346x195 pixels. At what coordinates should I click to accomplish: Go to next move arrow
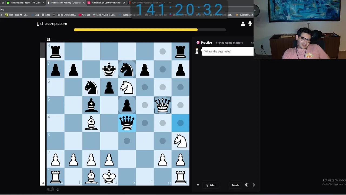254,185
